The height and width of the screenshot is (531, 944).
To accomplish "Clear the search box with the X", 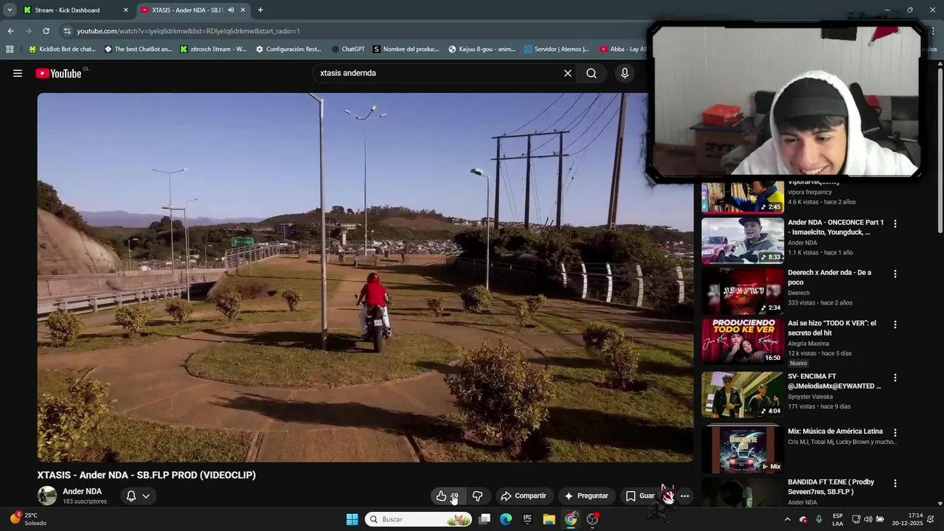I will pos(568,73).
